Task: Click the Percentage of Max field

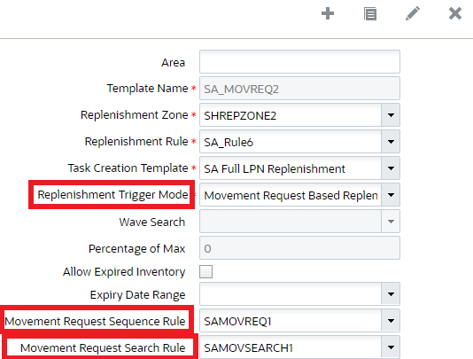Action: click(x=299, y=248)
